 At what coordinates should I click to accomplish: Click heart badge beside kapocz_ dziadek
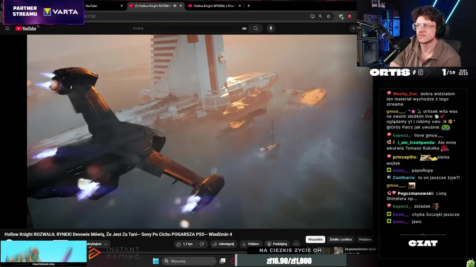389,206
